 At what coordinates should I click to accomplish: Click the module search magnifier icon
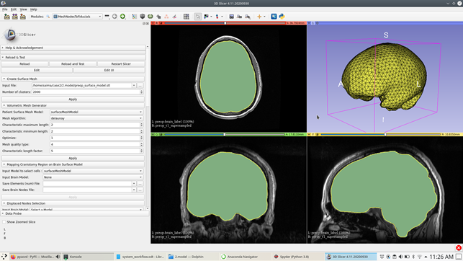[x=48, y=17]
